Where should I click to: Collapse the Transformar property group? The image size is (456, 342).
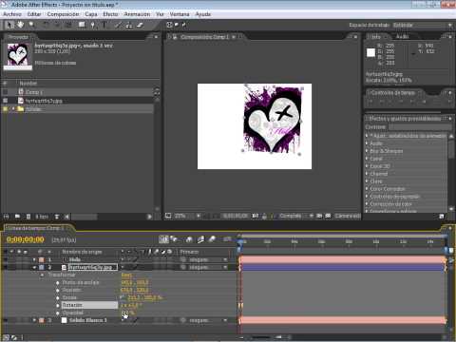[42, 275]
